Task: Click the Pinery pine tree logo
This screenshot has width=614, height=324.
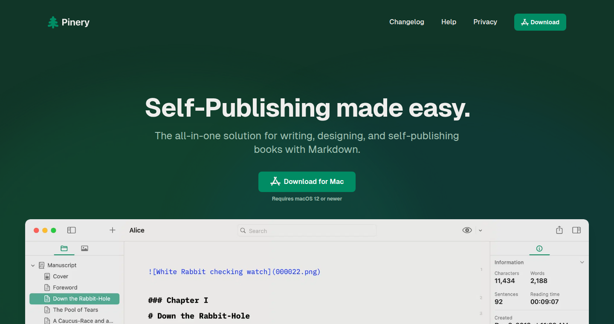Action: tap(53, 22)
